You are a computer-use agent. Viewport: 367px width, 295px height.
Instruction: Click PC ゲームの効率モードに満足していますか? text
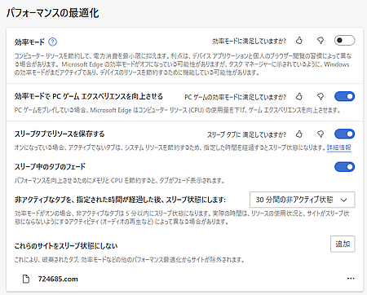tap(236, 97)
